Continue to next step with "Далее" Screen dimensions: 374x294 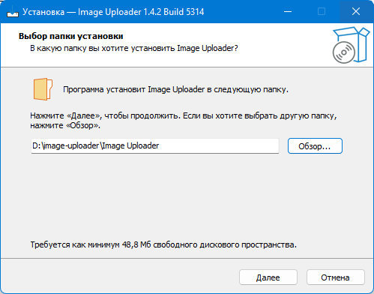coord(268,277)
